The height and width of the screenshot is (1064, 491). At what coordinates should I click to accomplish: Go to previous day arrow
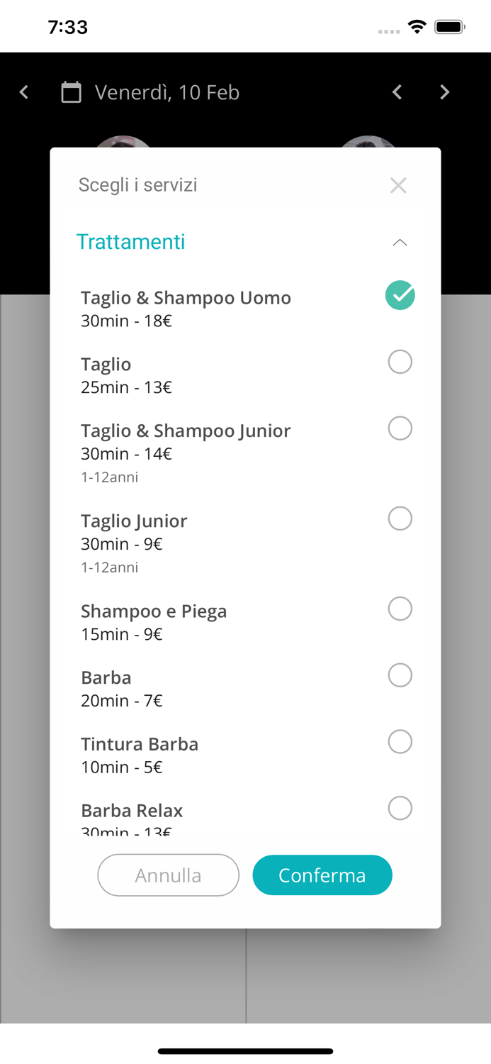point(397,92)
